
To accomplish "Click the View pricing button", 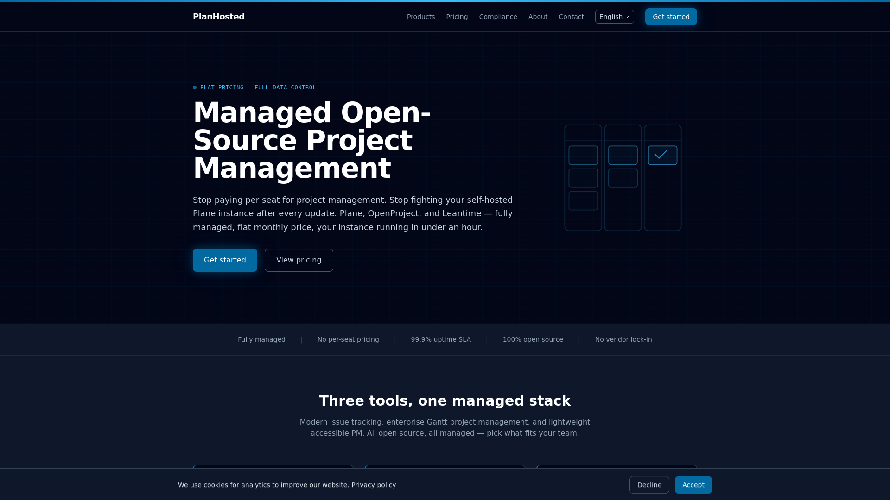I will coord(299,260).
